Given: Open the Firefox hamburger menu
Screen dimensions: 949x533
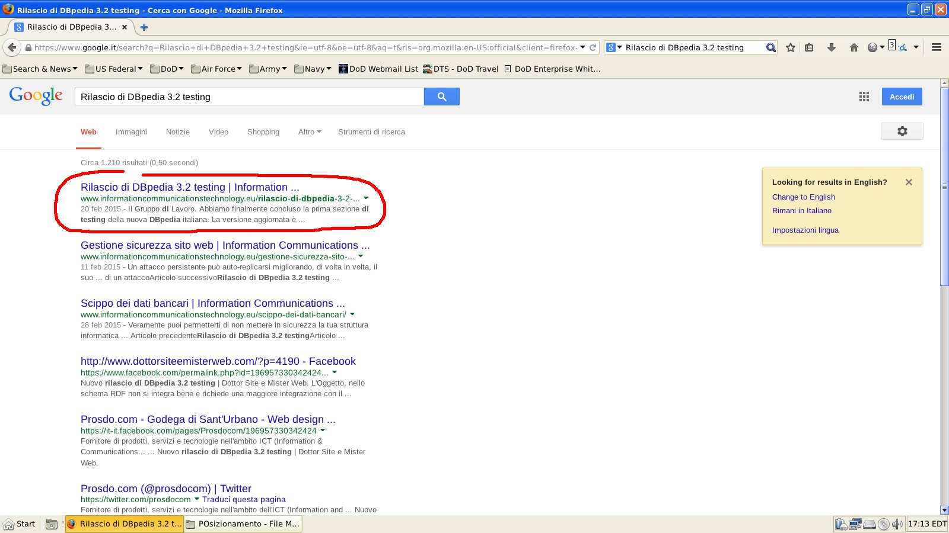Looking at the screenshot, I should [937, 47].
